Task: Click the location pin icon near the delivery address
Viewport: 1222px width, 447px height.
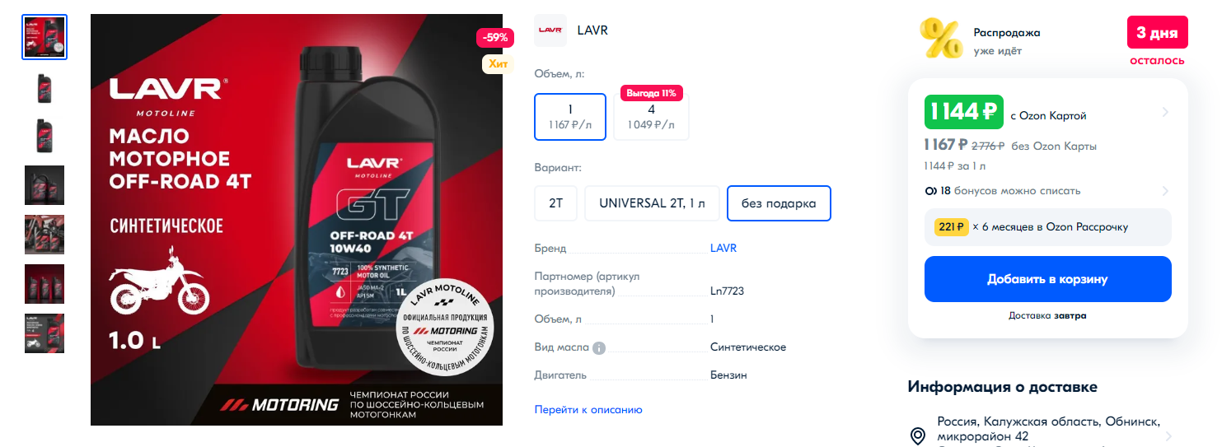Action: click(917, 436)
